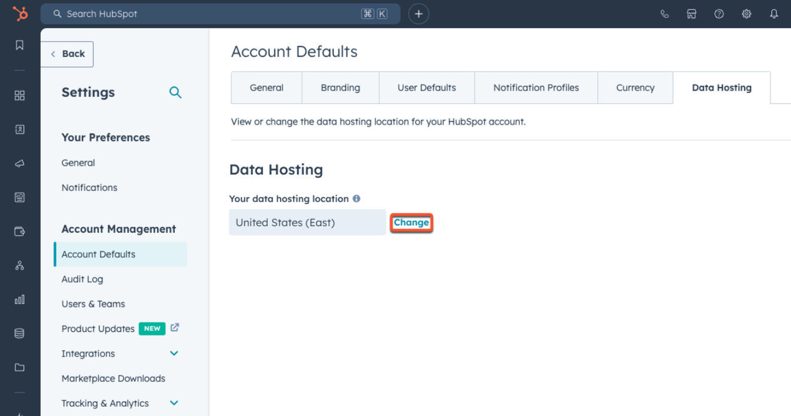Open General under Your Preferences
Viewport: 791px width, 416px height.
point(78,163)
